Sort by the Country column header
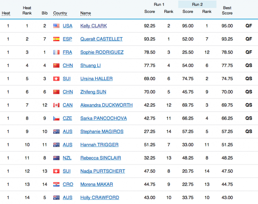258x204 pixels. 60,13
